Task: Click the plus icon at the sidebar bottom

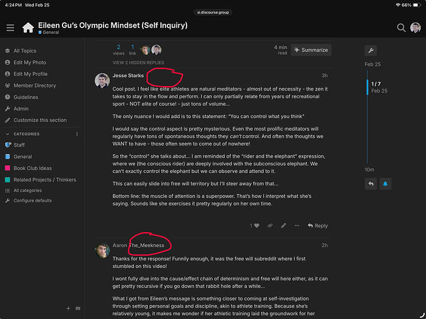Action: point(68,308)
